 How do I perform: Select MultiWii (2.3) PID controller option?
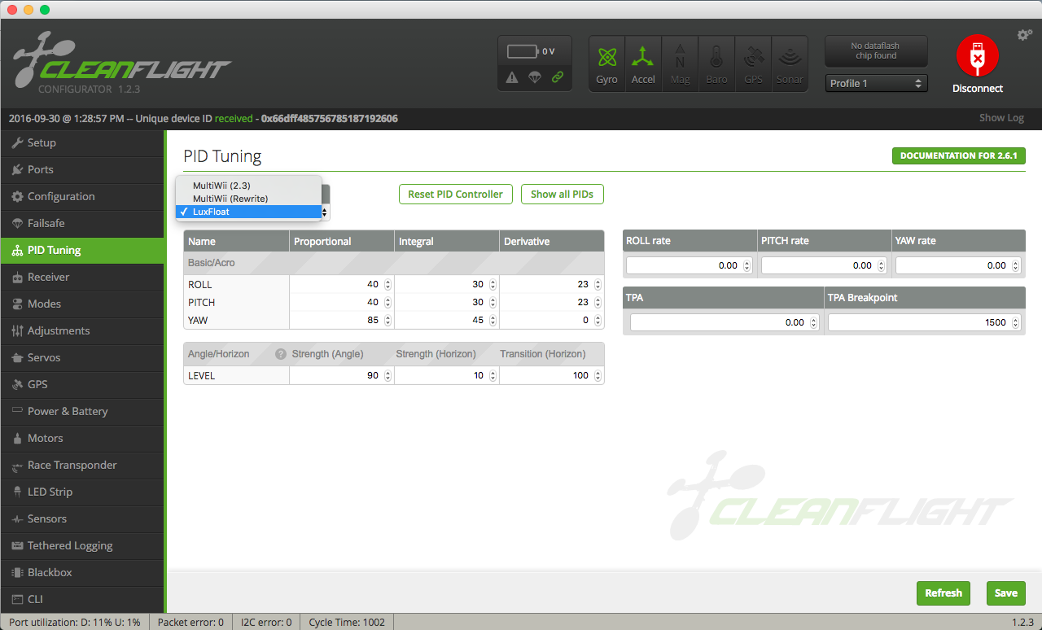249,186
